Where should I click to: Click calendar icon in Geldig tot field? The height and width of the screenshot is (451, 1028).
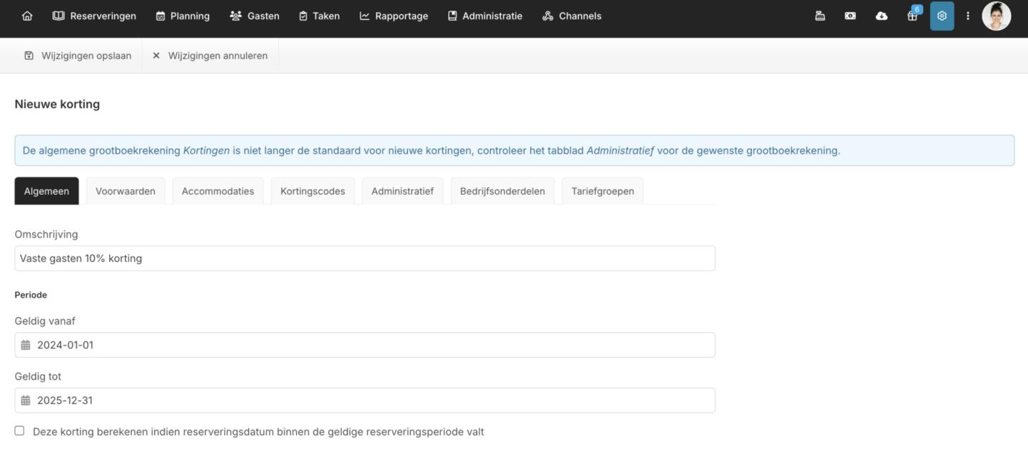26,400
